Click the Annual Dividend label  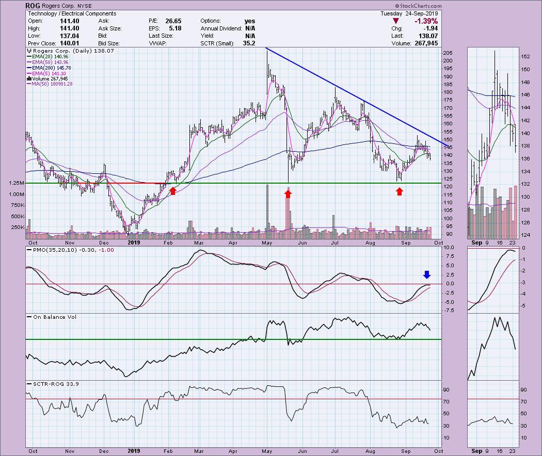pos(221,29)
